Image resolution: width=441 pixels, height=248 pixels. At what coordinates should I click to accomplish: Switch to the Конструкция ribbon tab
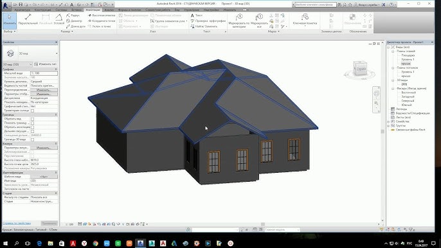click(42, 10)
